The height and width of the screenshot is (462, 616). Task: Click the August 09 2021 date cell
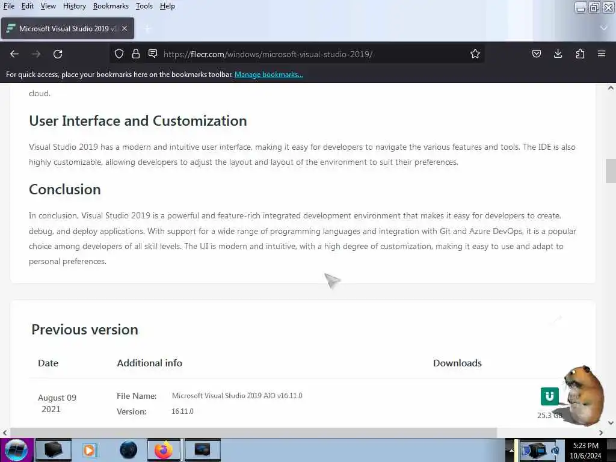(x=57, y=404)
